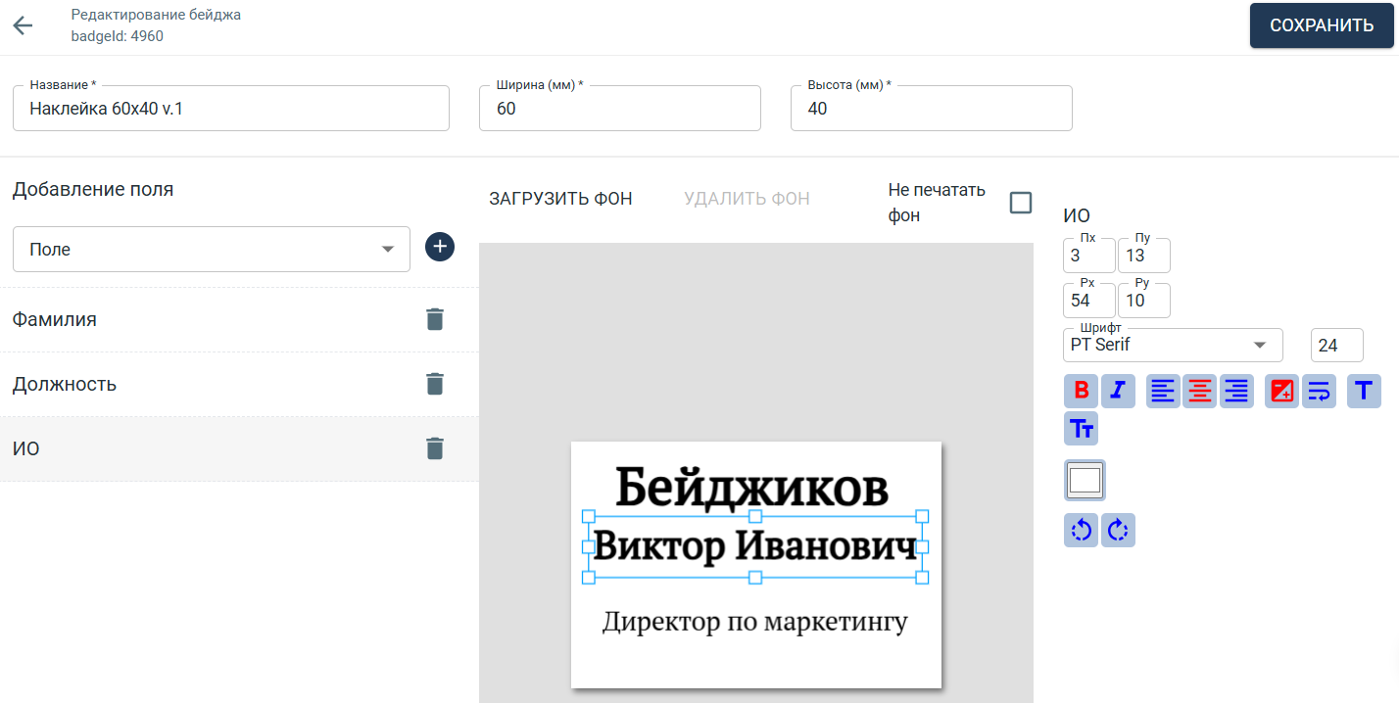
Task: Toggle uppercase with the Tt icon
Action: [x=1081, y=428]
